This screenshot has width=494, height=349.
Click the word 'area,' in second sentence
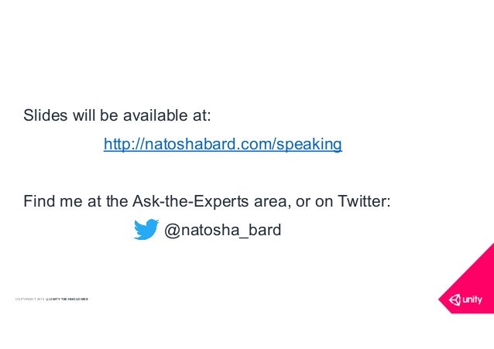pos(273,202)
